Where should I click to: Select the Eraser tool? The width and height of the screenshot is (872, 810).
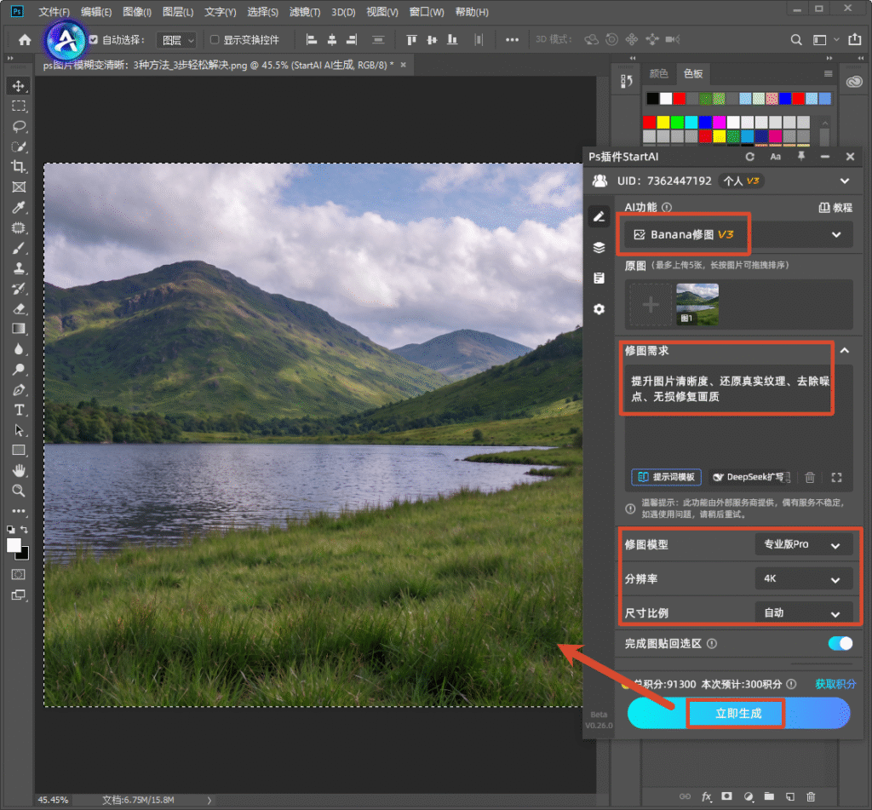(19, 309)
